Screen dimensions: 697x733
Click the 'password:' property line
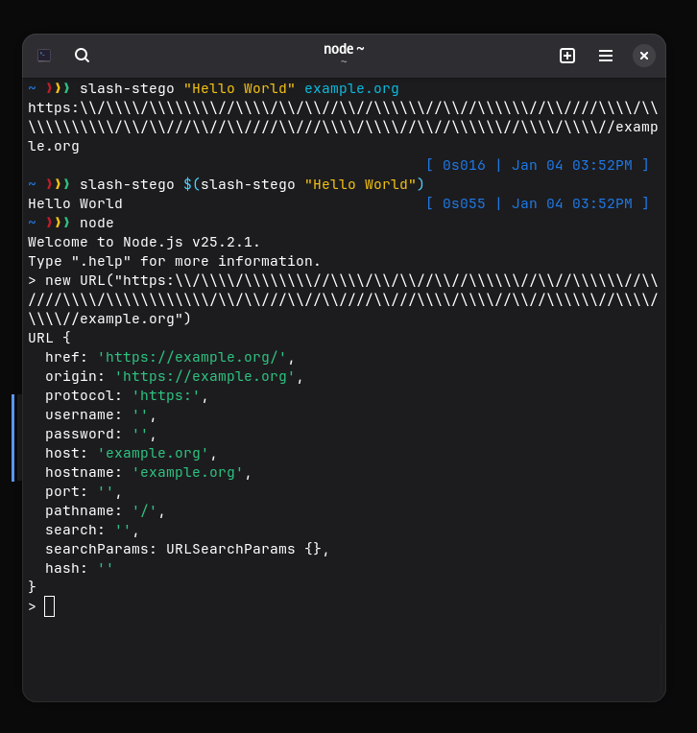point(101,434)
